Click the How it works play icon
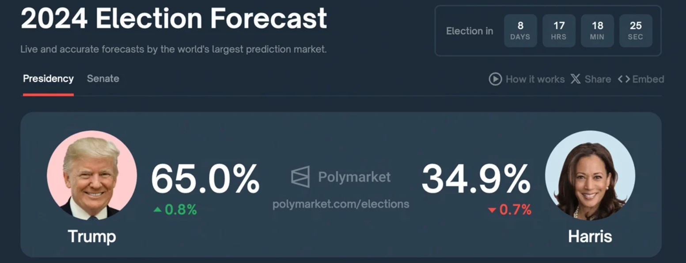The image size is (686, 263). pyautogui.click(x=495, y=79)
